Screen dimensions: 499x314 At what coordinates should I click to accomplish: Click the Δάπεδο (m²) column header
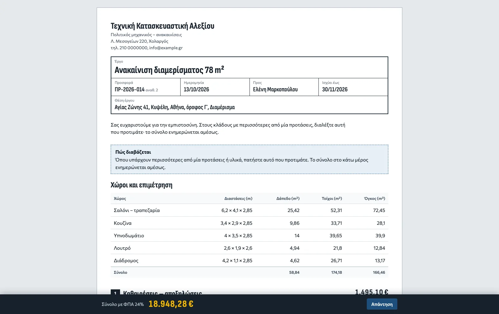(288, 198)
